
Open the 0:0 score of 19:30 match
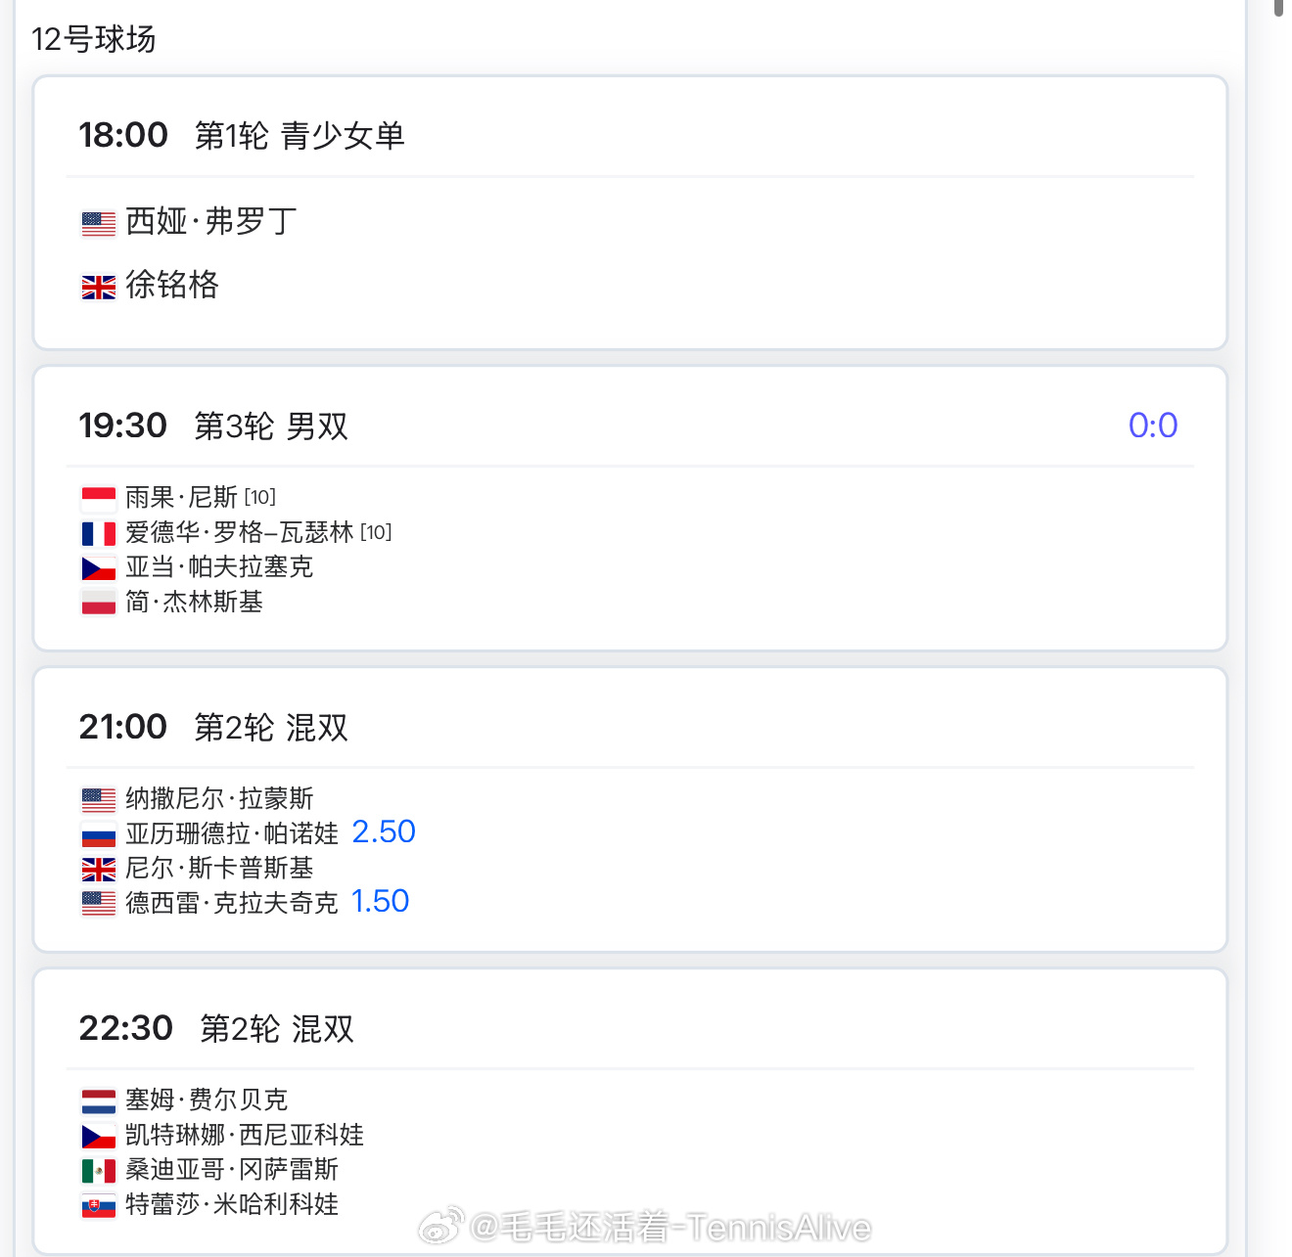[1153, 426]
